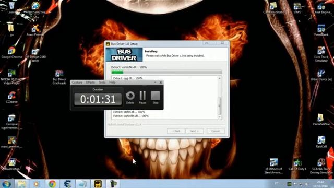334x188 pixels.
Task: Click the Windows Start button
Action: pyautogui.click(x=6, y=184)
